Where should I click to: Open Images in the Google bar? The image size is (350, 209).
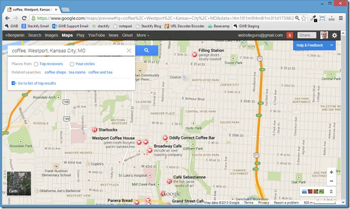coord(51,35)
